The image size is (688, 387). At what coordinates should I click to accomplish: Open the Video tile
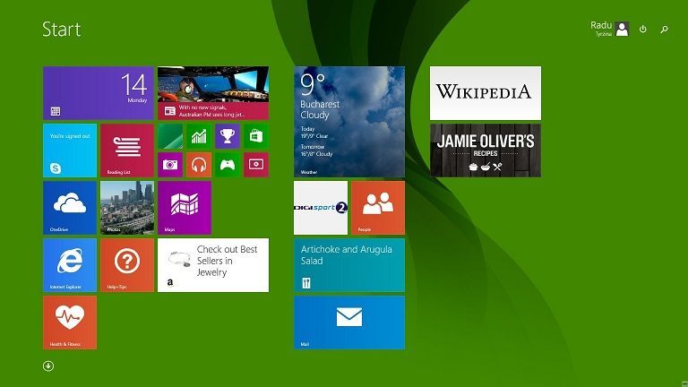point(256,165)
